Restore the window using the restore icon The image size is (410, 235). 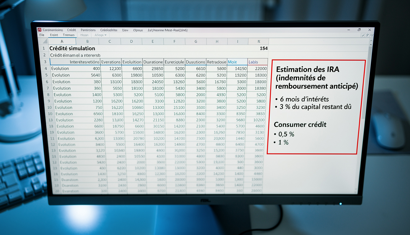[359, 30]
